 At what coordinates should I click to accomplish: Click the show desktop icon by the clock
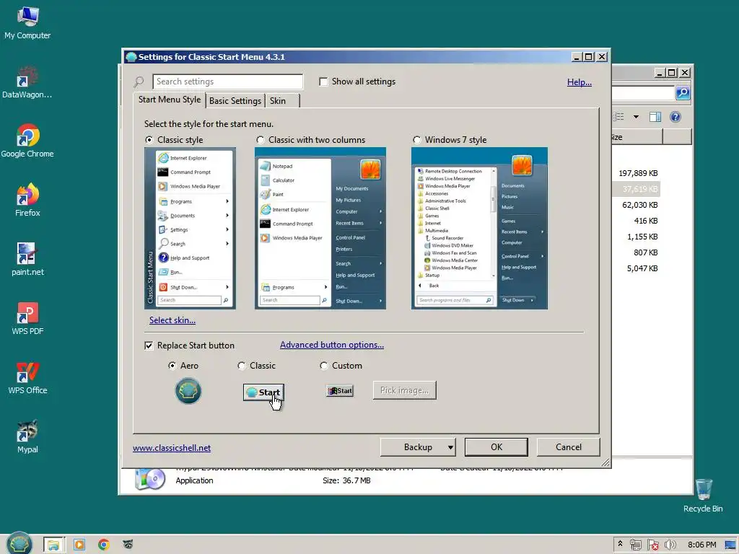(x=730, y=545)
